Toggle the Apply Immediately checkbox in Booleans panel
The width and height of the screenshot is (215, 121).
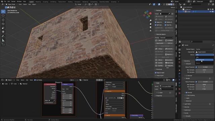[x=156, y=22]
